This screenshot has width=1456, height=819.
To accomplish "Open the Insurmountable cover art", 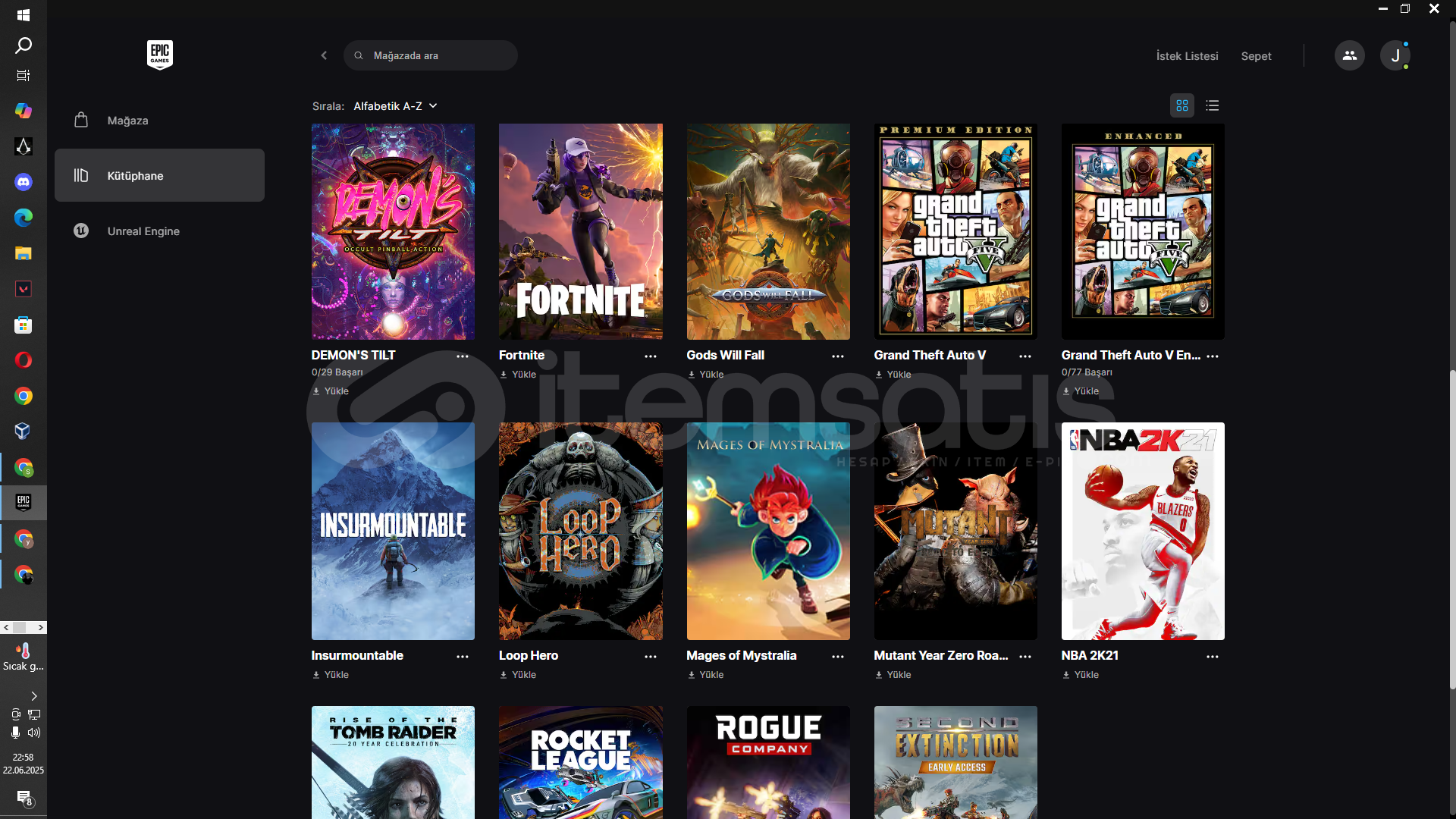I will (393, 531).
